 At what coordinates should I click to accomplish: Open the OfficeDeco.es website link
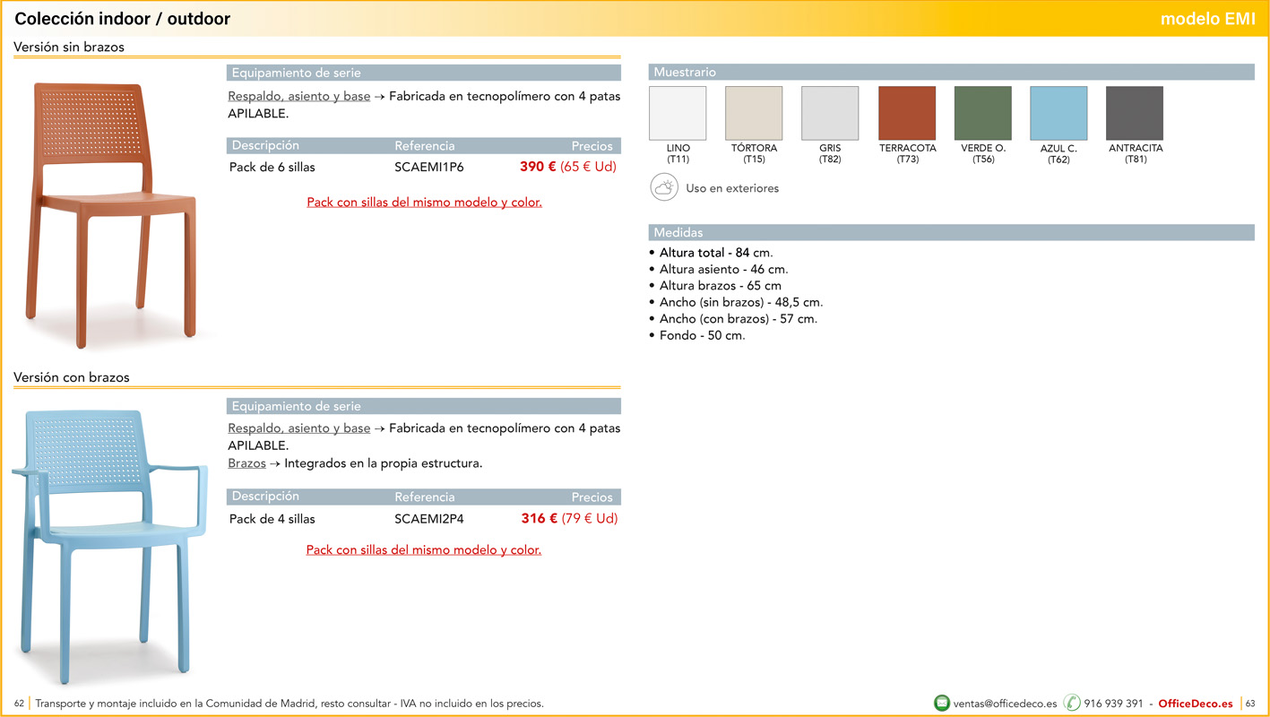click(x=1195, y=704)
